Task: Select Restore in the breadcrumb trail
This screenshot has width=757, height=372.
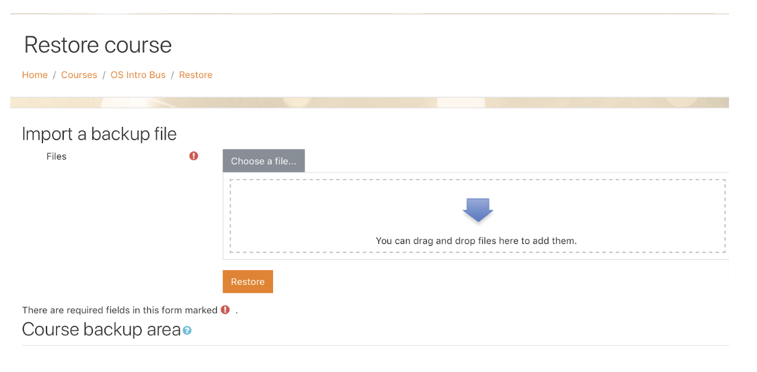Action: click(x=196, y=75)
